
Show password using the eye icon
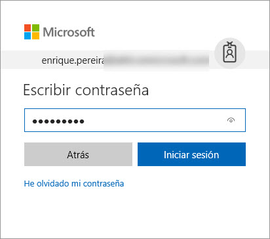(231, 120)
